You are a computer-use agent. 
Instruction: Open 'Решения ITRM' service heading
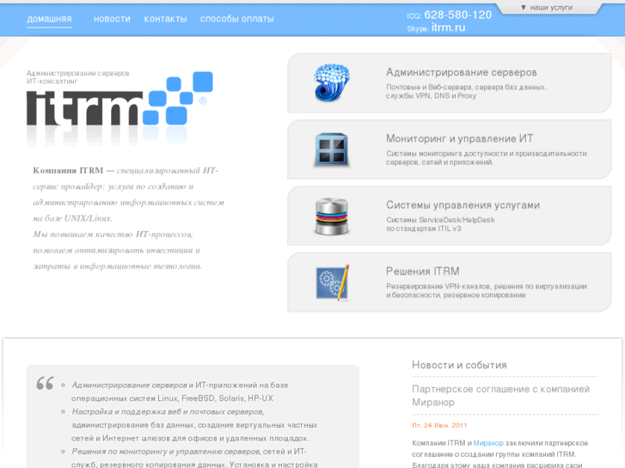tap(422, 271)
